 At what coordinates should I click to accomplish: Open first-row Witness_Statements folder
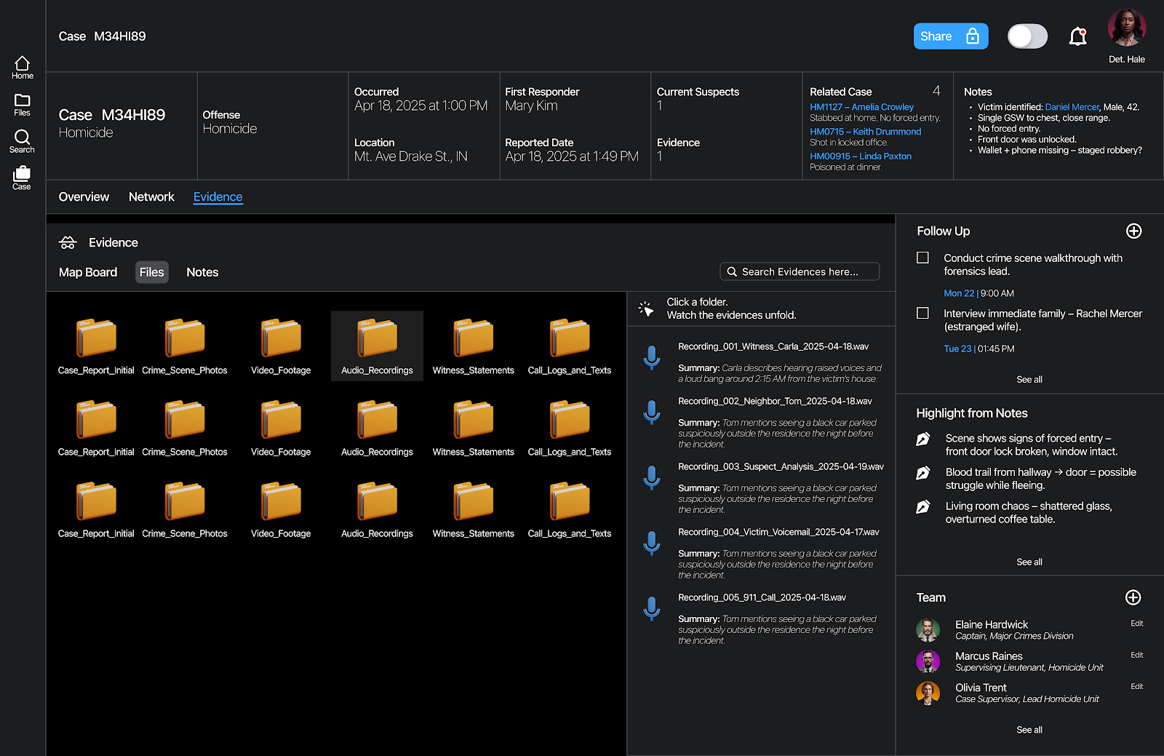click(x=474, y=346)
